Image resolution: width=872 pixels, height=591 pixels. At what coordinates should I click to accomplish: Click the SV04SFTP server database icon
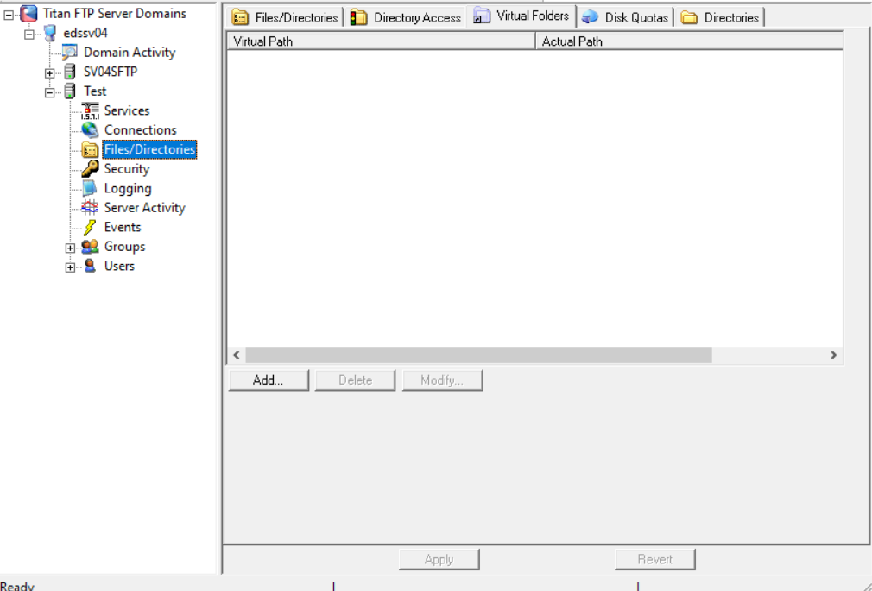tap(68, 72)
